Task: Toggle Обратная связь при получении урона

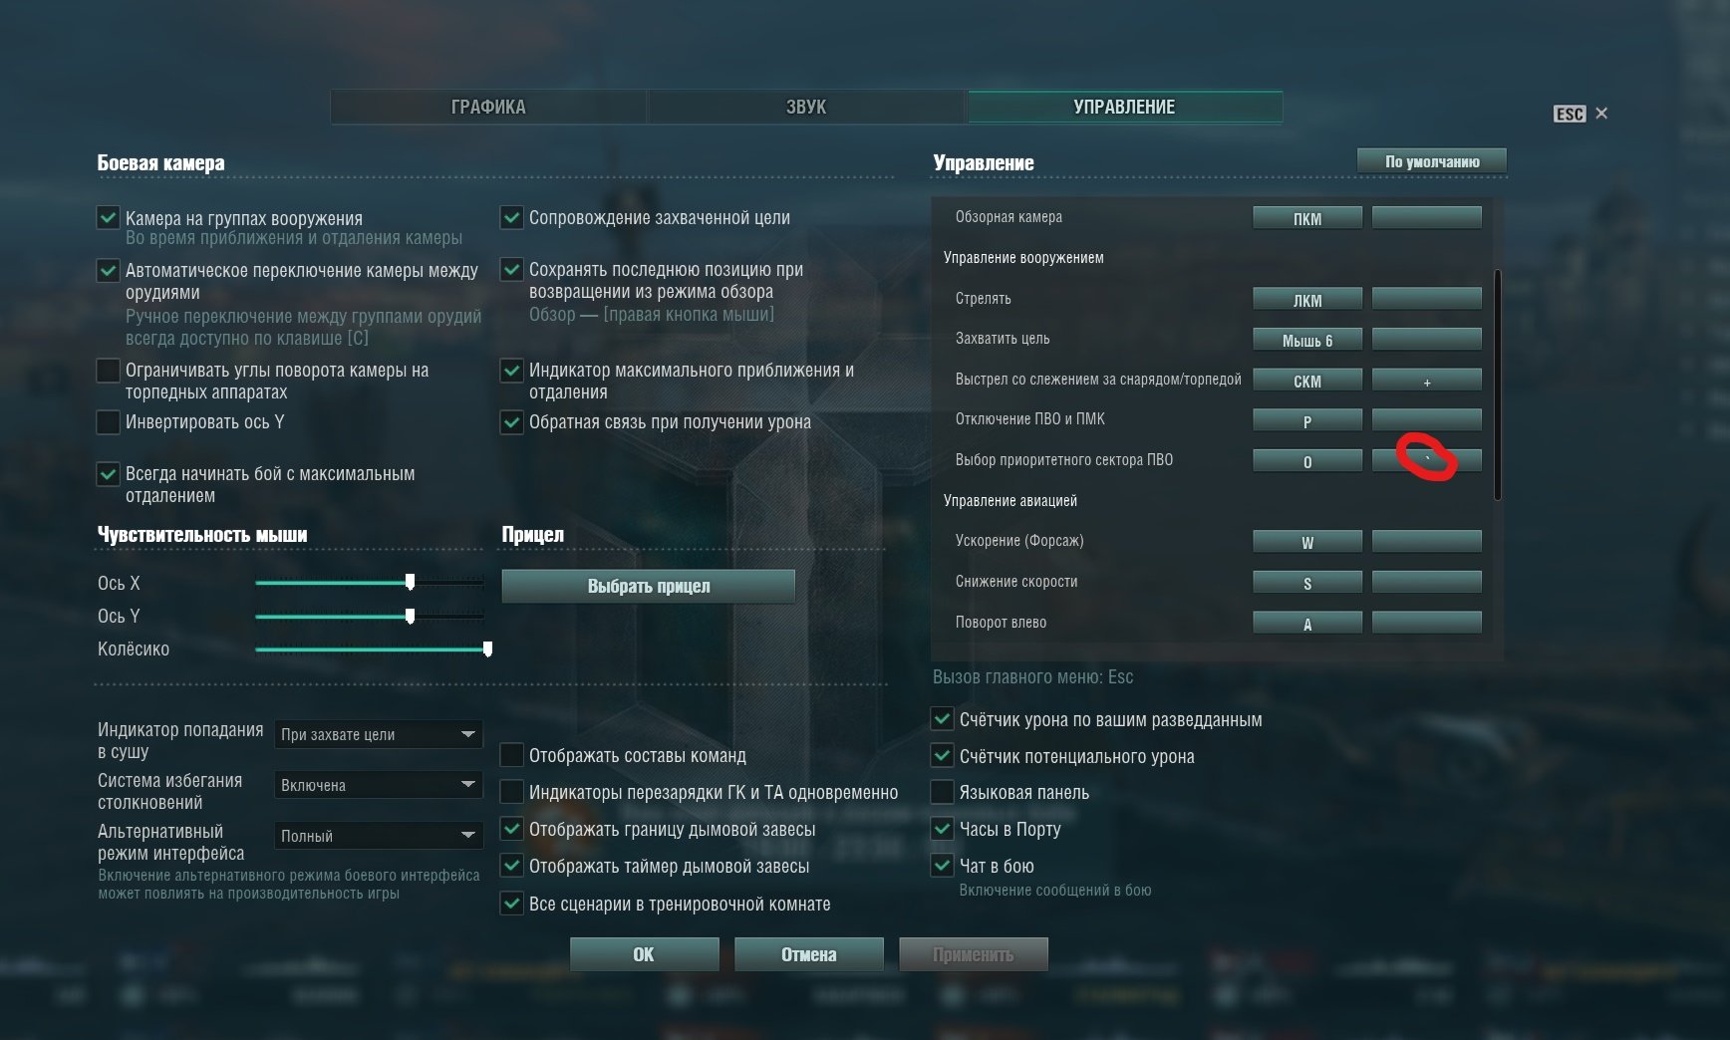Action: [512, 422]
